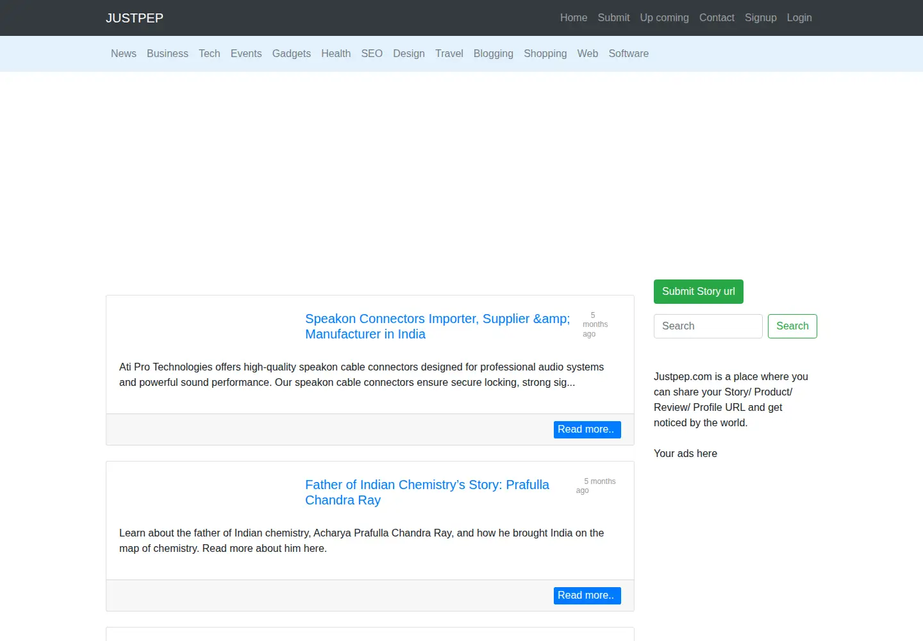
Task: Focus the Search text field
Action: pos(708,326)
